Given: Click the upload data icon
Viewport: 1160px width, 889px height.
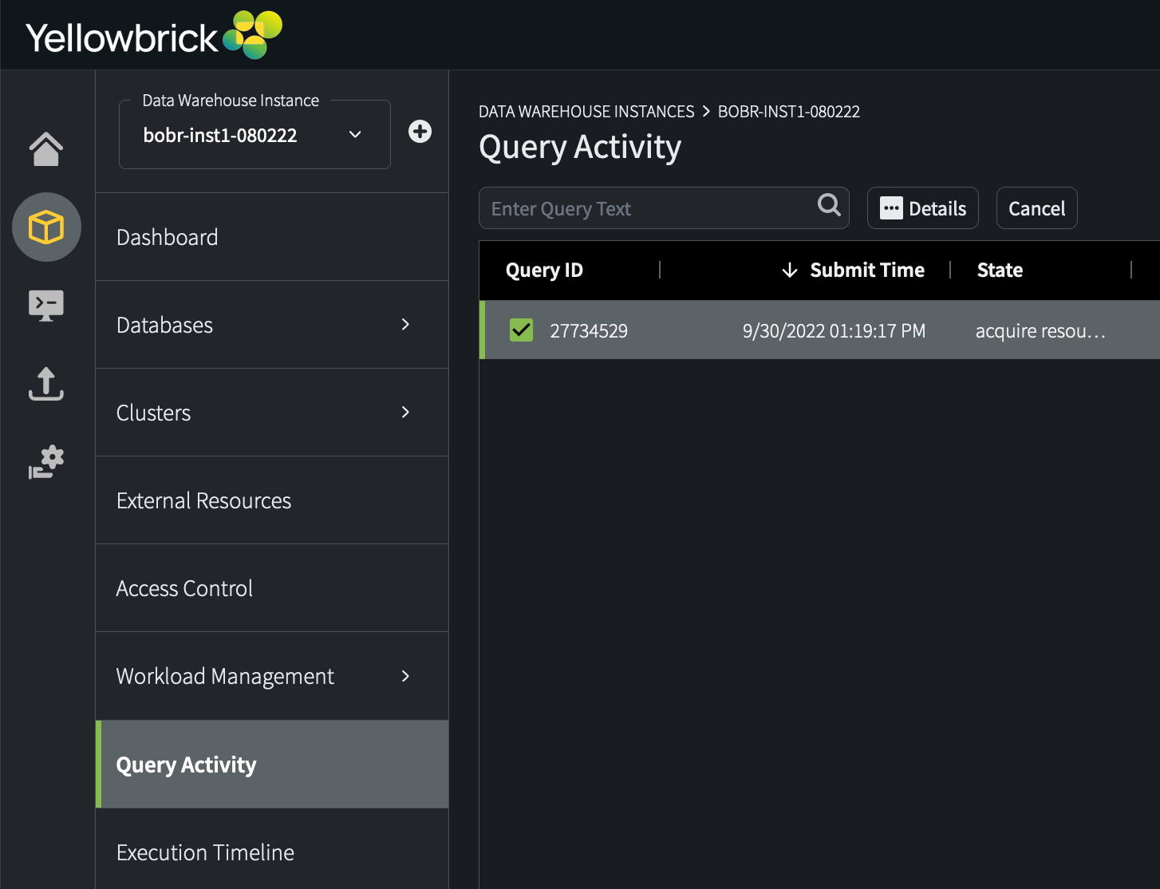Looking at the screenshot, I should (x=46, y=384).
